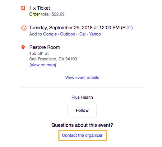Click the orange ticket icon

(23, 8)
